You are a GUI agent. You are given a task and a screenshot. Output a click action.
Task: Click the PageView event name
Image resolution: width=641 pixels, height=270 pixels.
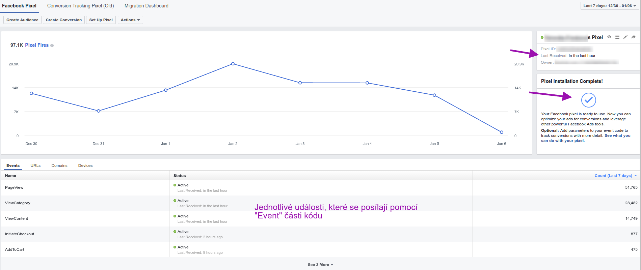pyautogui.click(x=14, y=187)
